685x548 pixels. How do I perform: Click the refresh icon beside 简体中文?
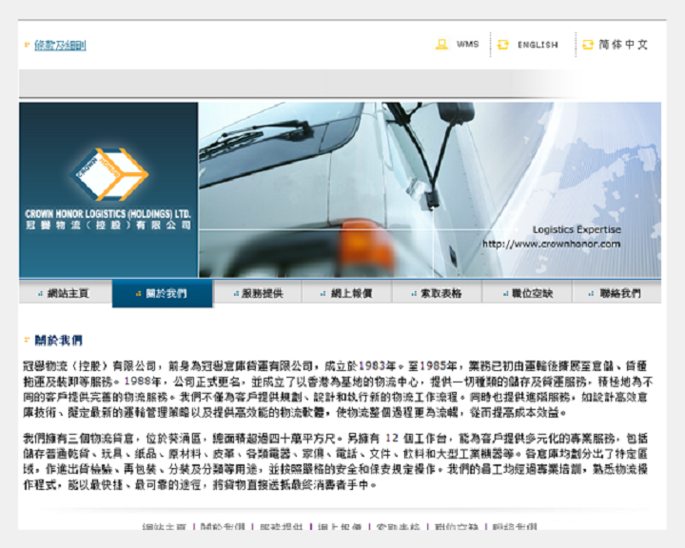tap(588, 45)
